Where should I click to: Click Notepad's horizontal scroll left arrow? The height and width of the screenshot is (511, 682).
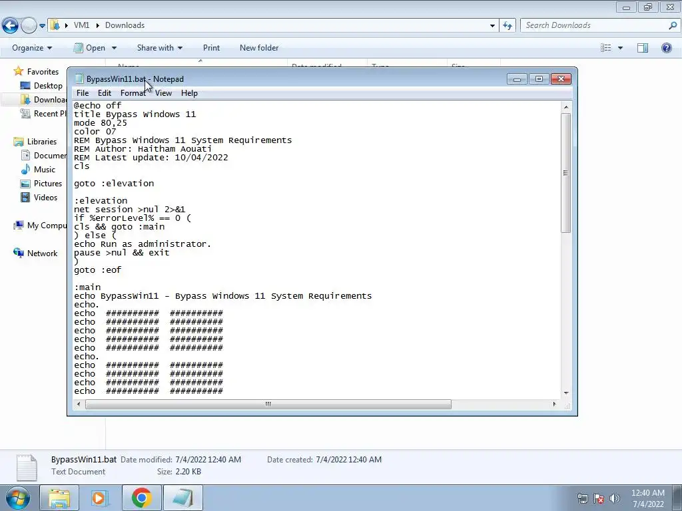[x=79, y=404]
